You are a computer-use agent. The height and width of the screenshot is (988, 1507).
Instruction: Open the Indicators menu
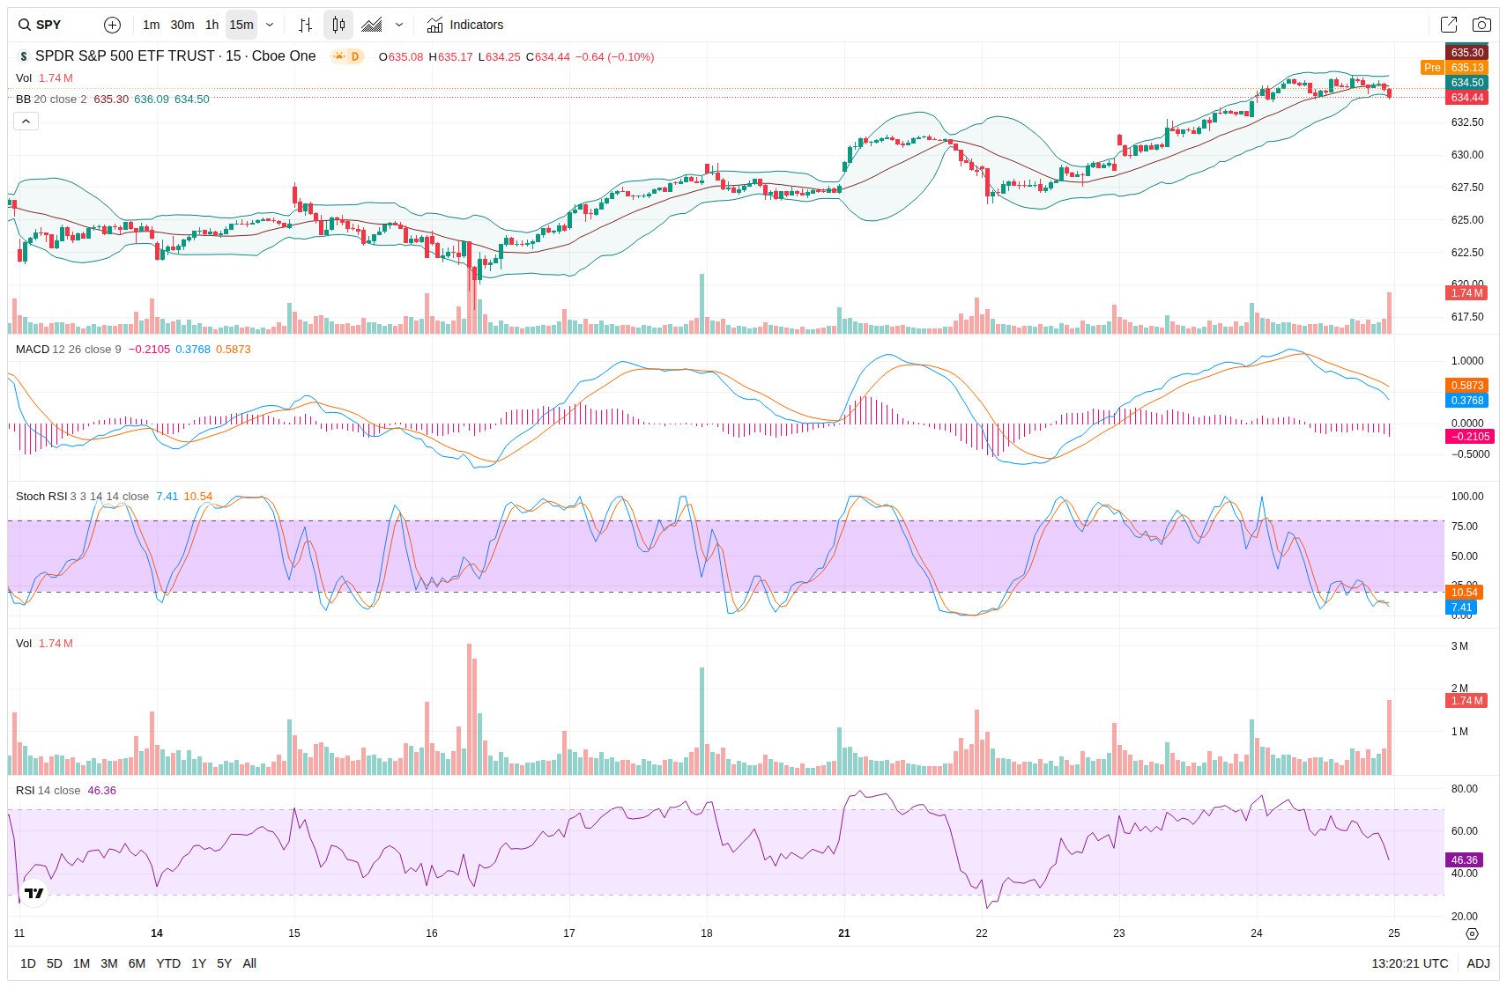pyautogui.click(x=465, y=25)
